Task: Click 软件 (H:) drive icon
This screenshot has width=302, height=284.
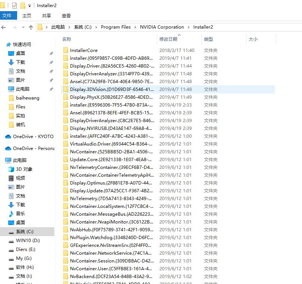Action: pyautogui.click(x=11, y=268)
